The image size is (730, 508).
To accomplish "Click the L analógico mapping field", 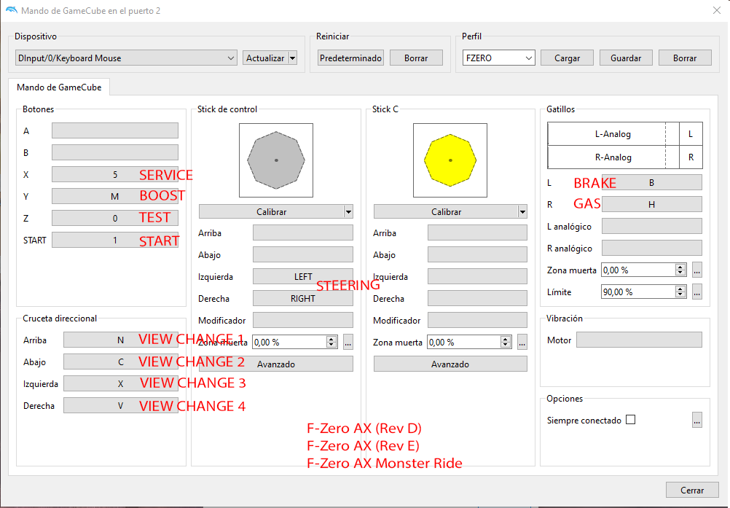I will click(652, 226).
